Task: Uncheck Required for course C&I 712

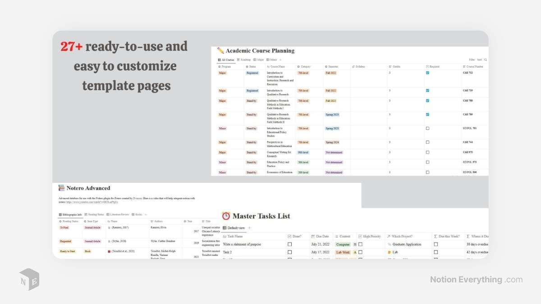Action: [427, 73]
